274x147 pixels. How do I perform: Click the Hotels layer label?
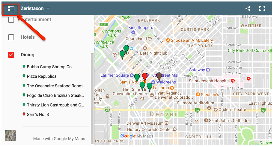click(28, 37)
